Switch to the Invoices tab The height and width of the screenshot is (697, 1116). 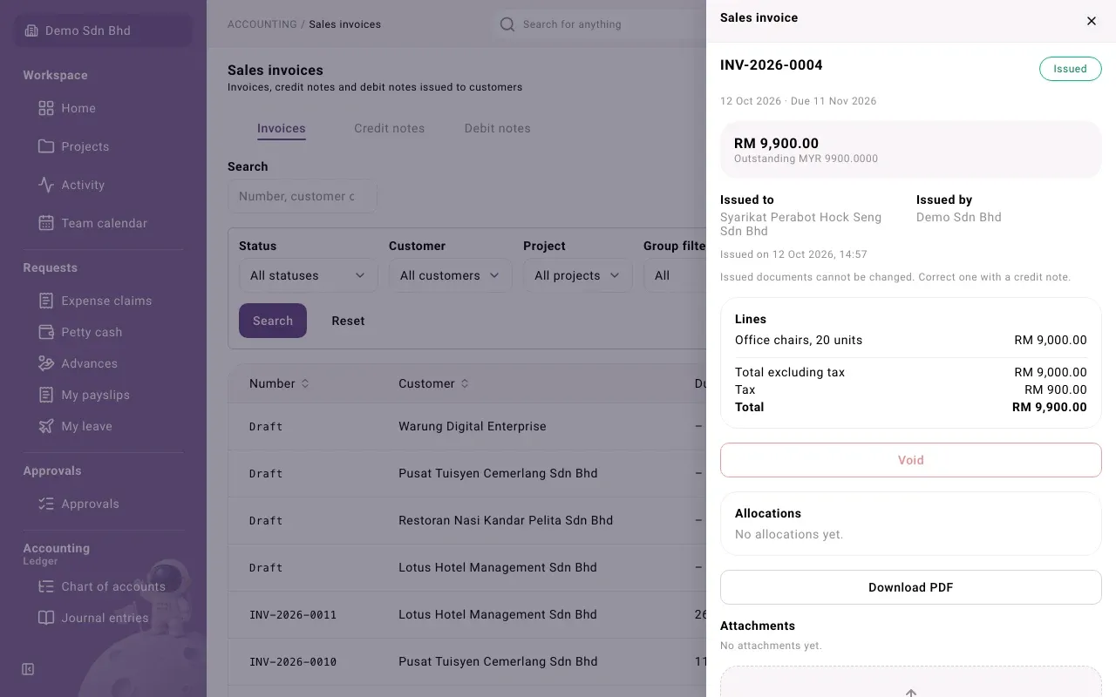click(282, 128)
